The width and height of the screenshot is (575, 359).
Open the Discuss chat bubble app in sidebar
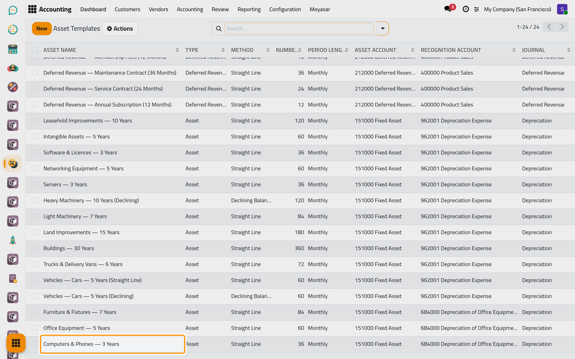[13, 10]
